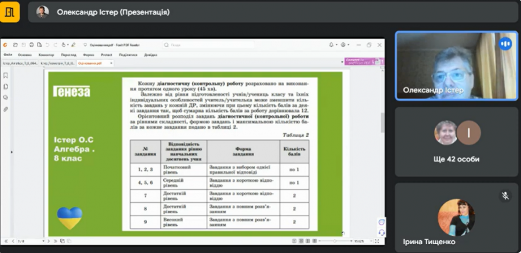Open the Comments panel icon in sidebar
Image resolution: width=521 pixels, height=253 pixels.
point(6,98)
